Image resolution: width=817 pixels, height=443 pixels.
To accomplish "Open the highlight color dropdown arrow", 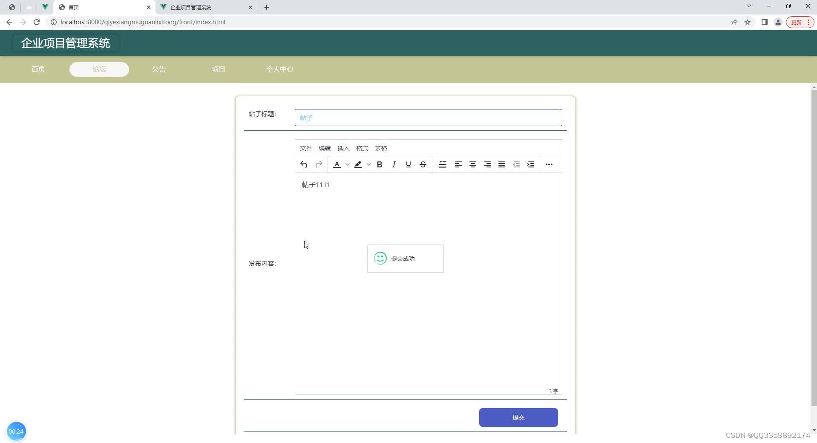I will (369, 164).
